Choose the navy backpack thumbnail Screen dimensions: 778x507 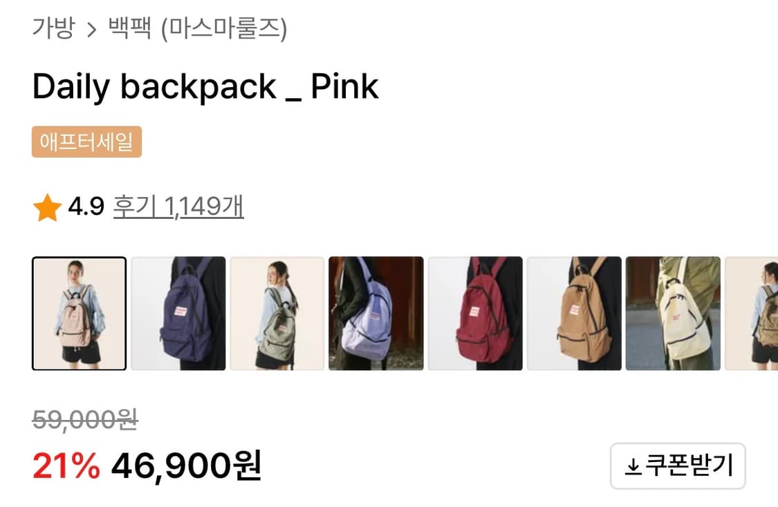point(178,313)
